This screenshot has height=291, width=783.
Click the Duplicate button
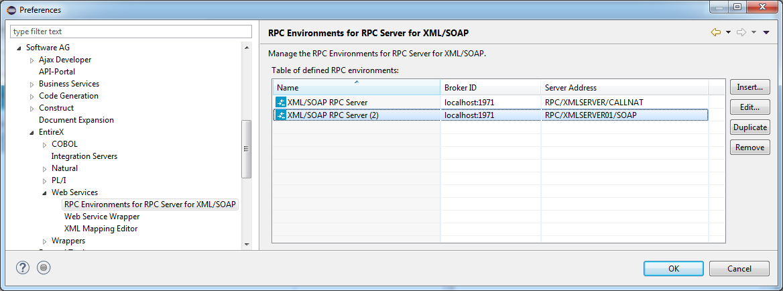point(749,127)
